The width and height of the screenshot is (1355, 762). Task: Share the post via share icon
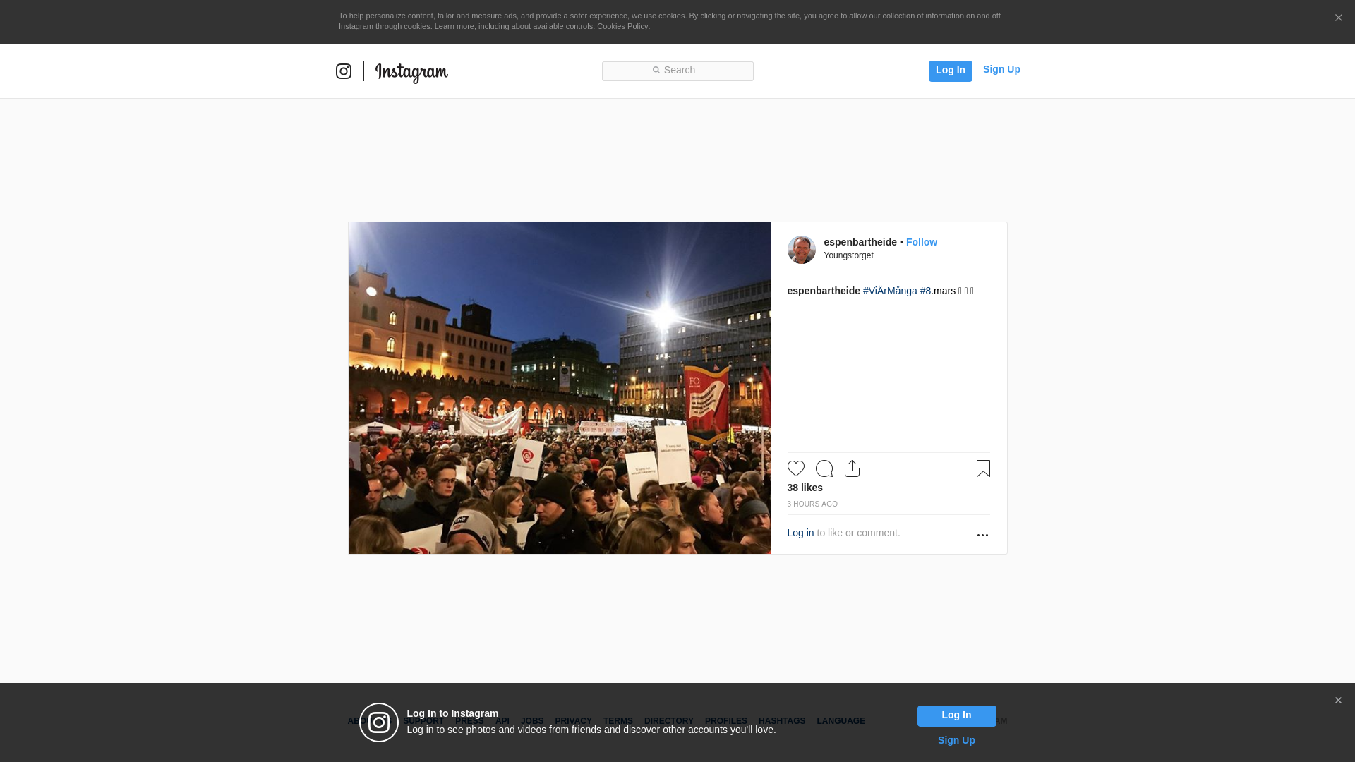click(853, 468)
